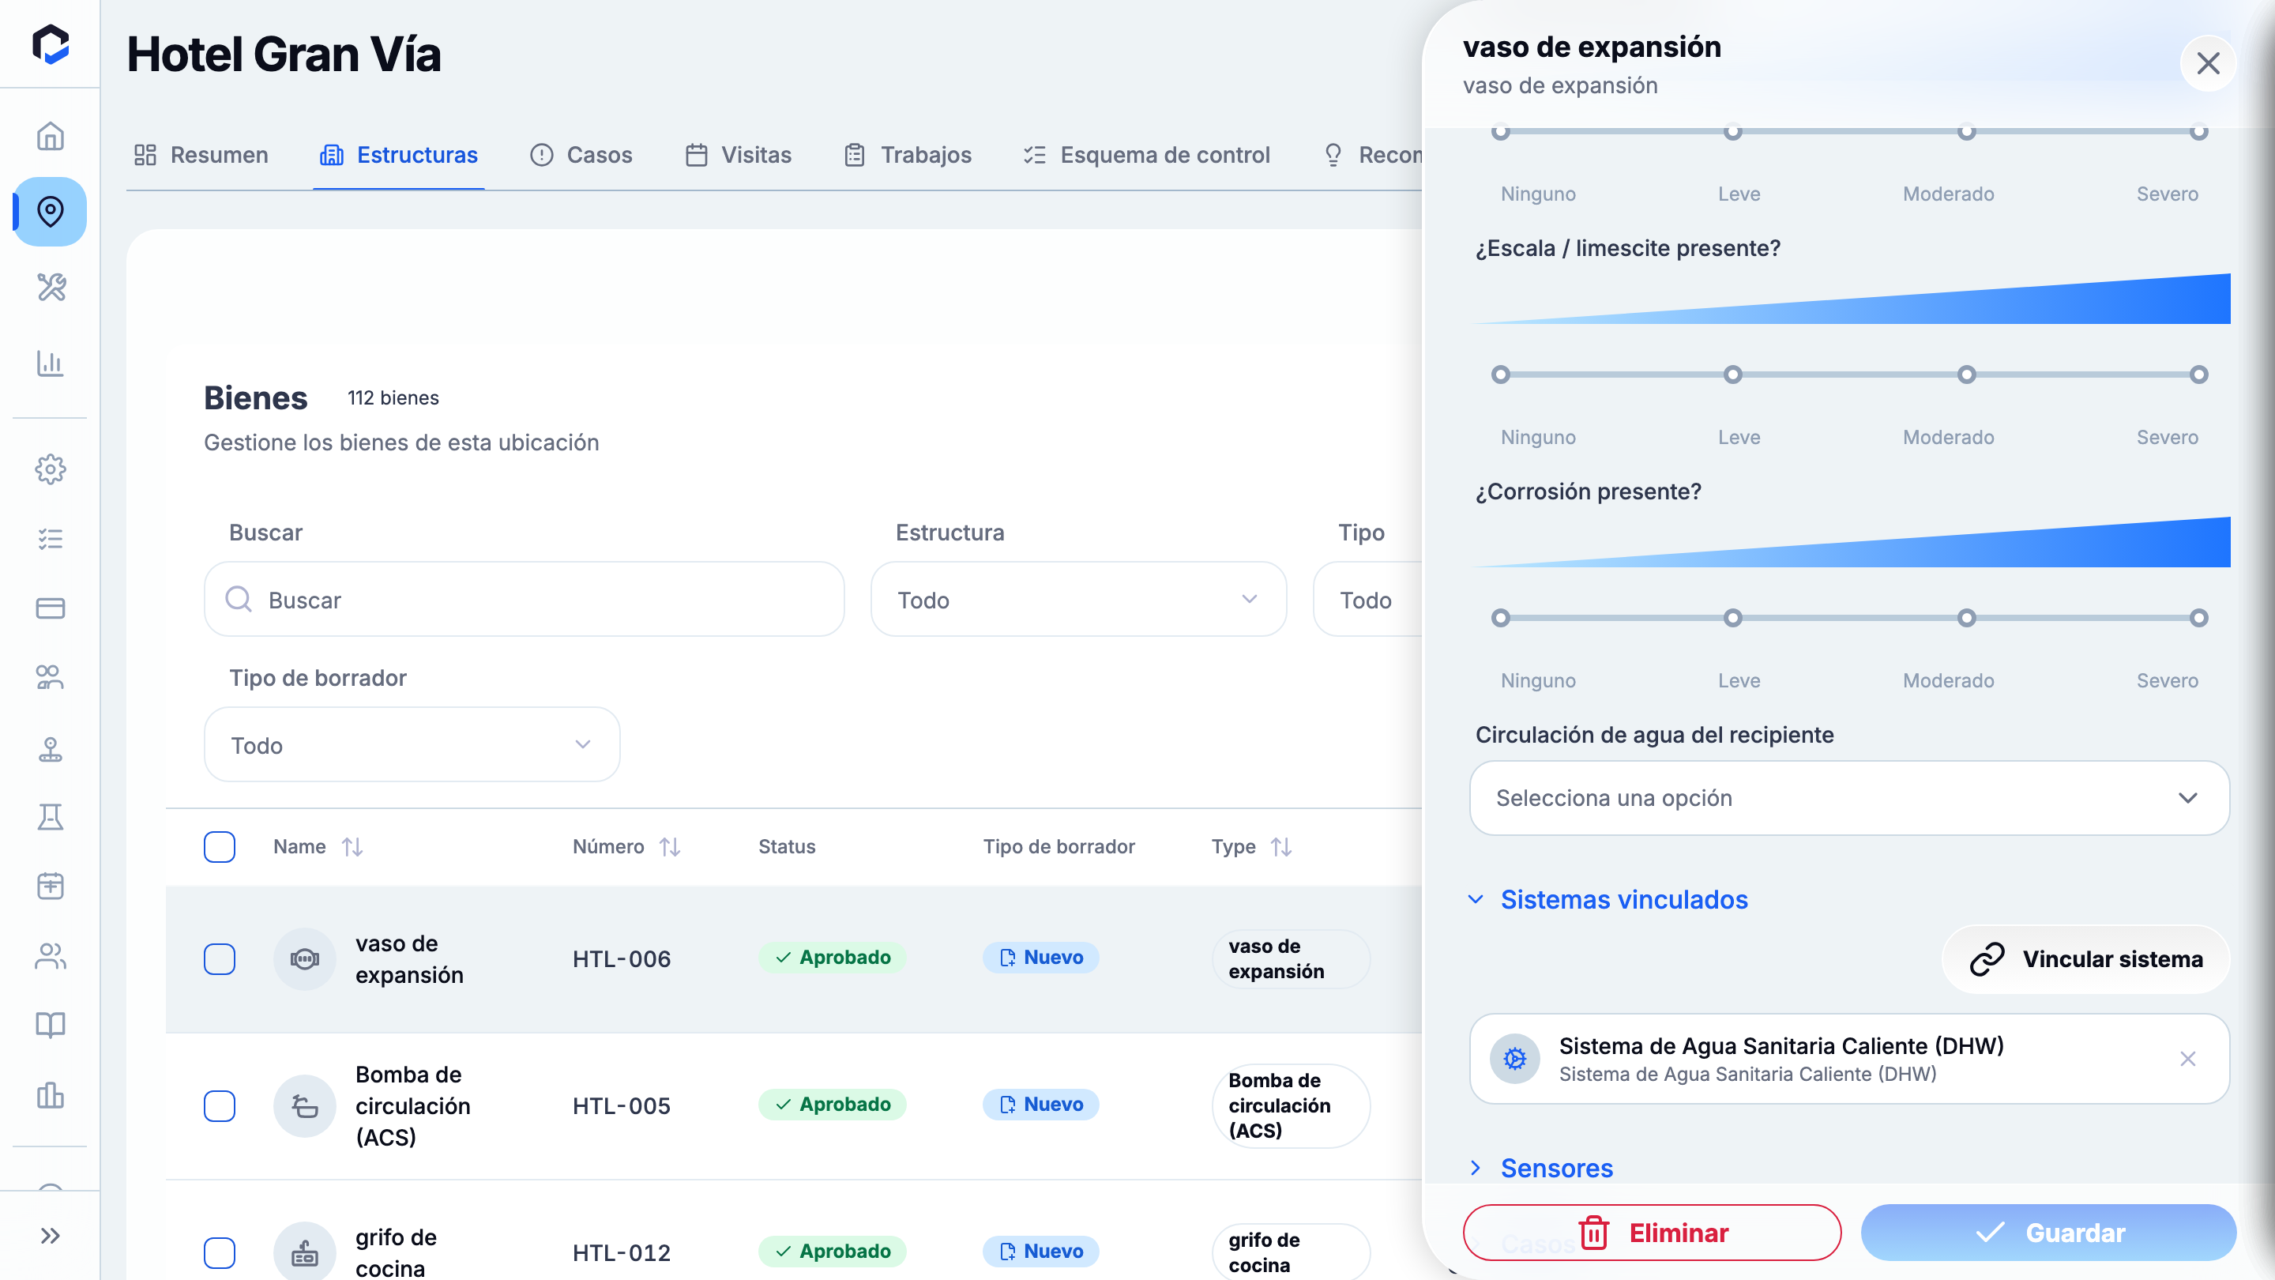Sort table by Name column

[x=352, y=847]
